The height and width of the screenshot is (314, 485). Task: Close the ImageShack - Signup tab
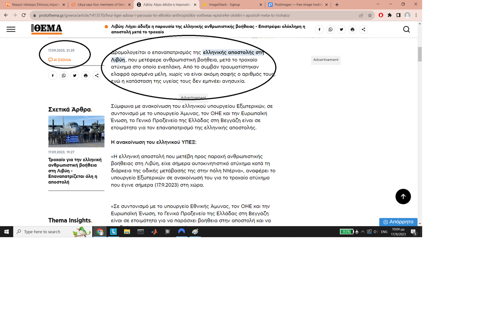[261, 5]
